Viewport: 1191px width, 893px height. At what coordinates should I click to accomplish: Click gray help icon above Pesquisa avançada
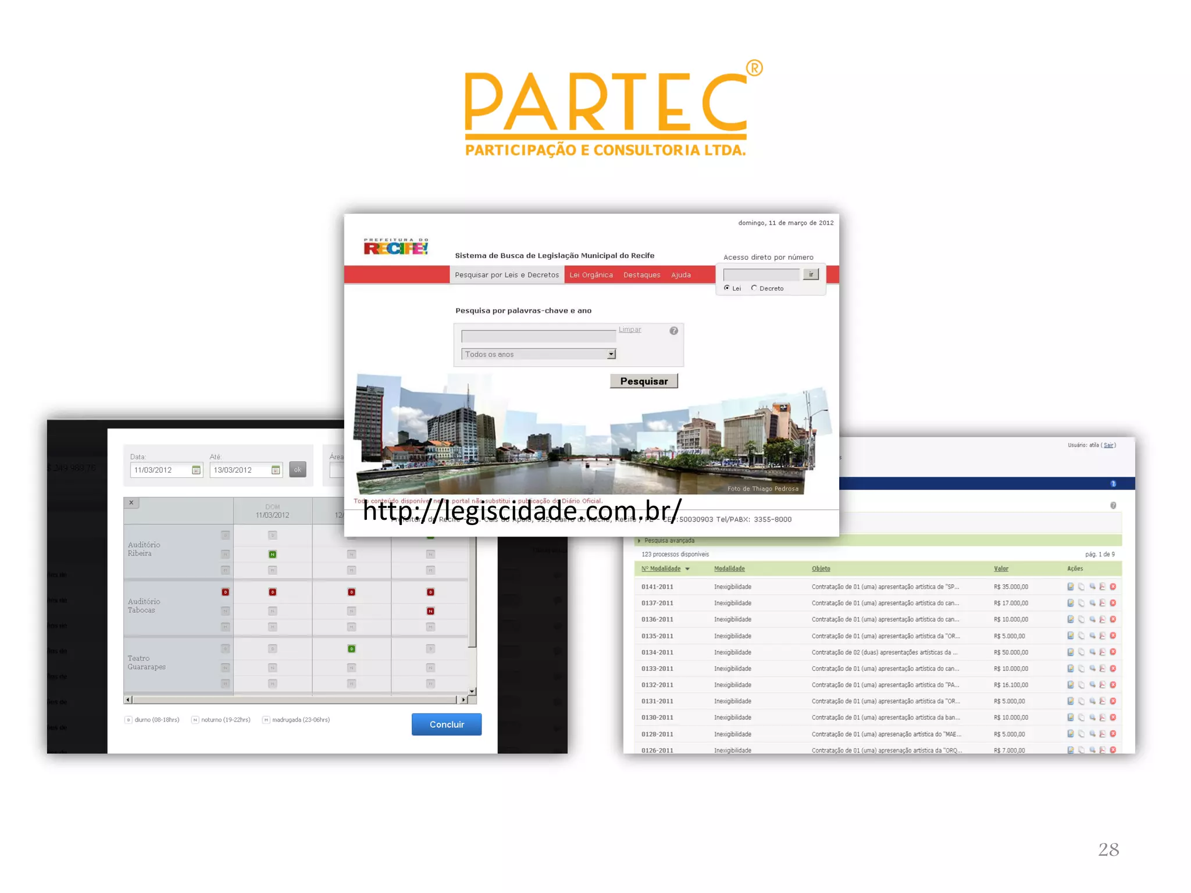(x=1113, y=505)
